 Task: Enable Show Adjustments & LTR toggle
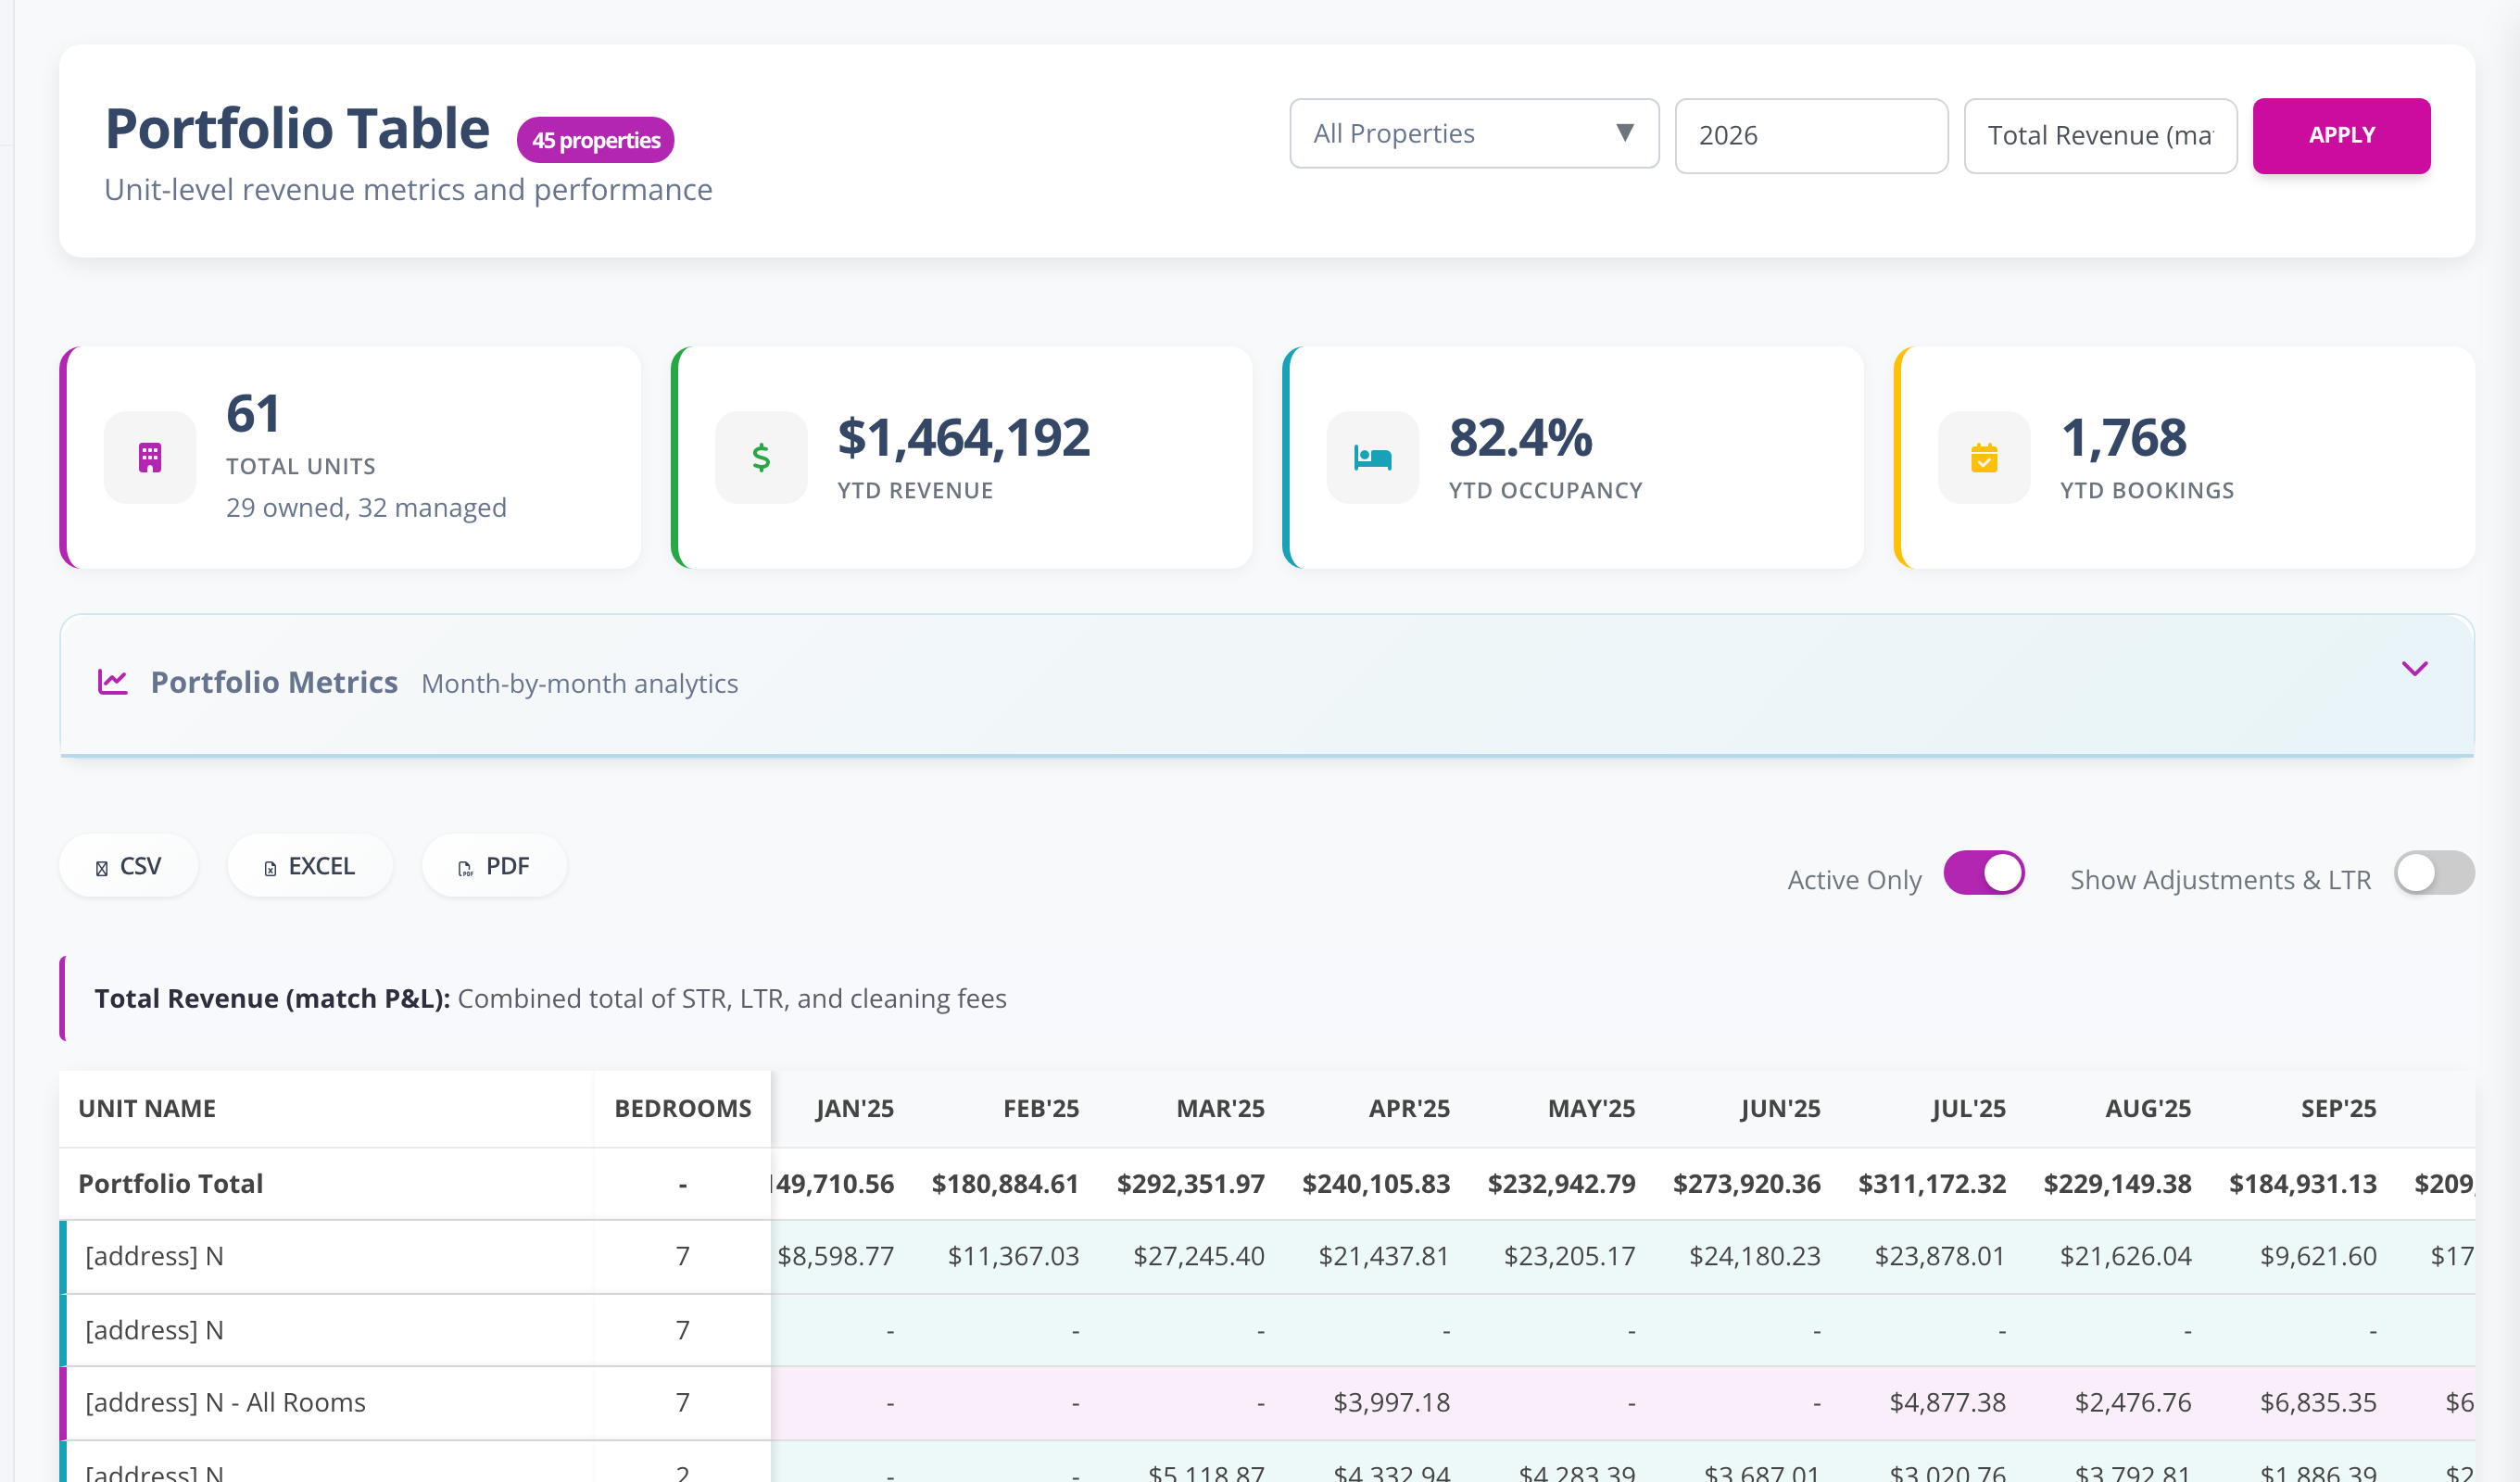tap(2434, 873)
